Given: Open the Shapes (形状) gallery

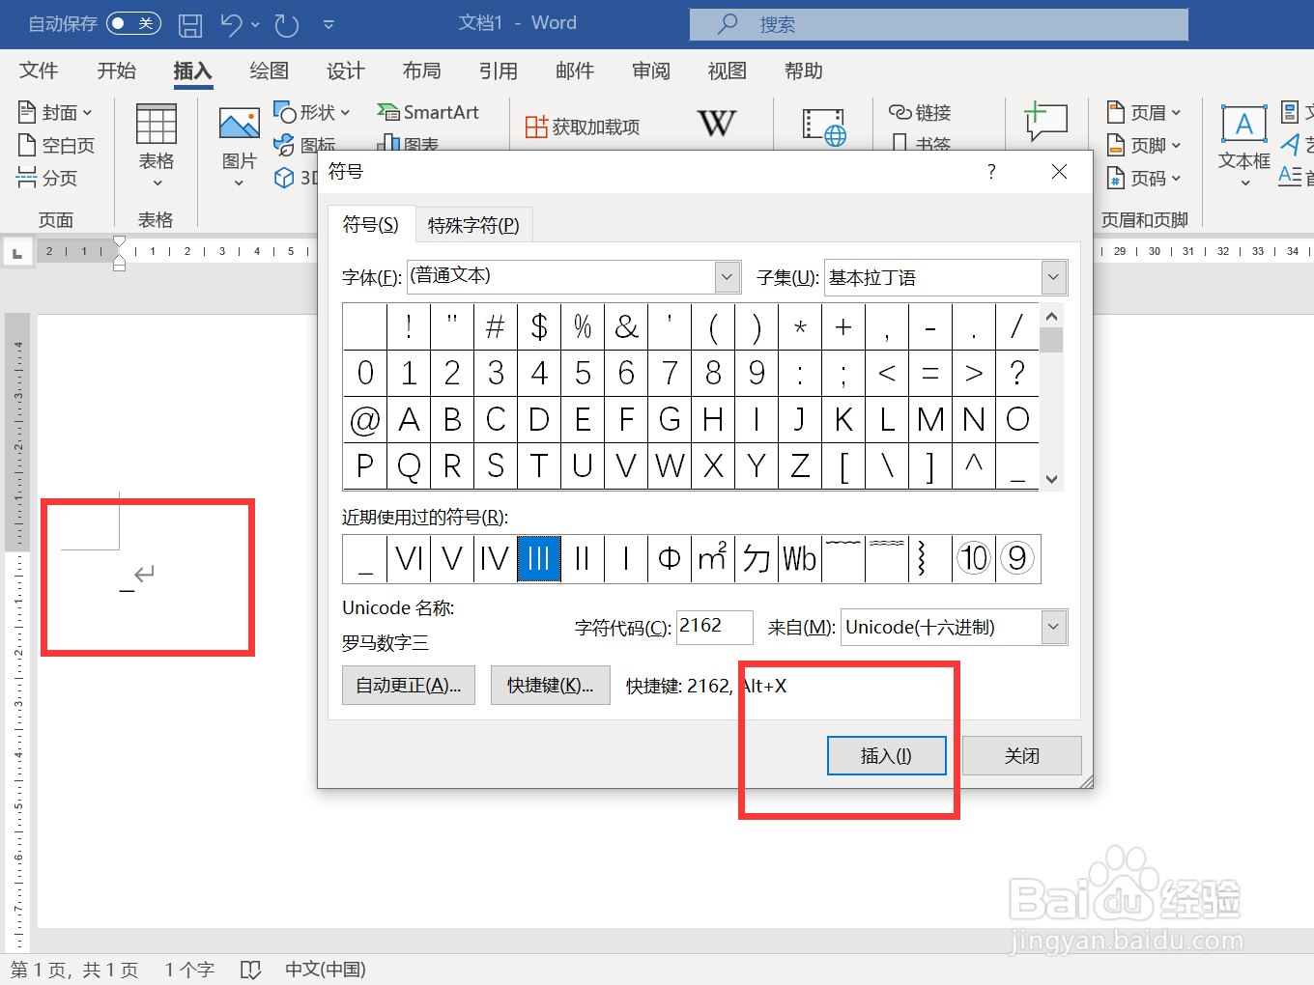Looking at the screenshot, I should [312, 113].
